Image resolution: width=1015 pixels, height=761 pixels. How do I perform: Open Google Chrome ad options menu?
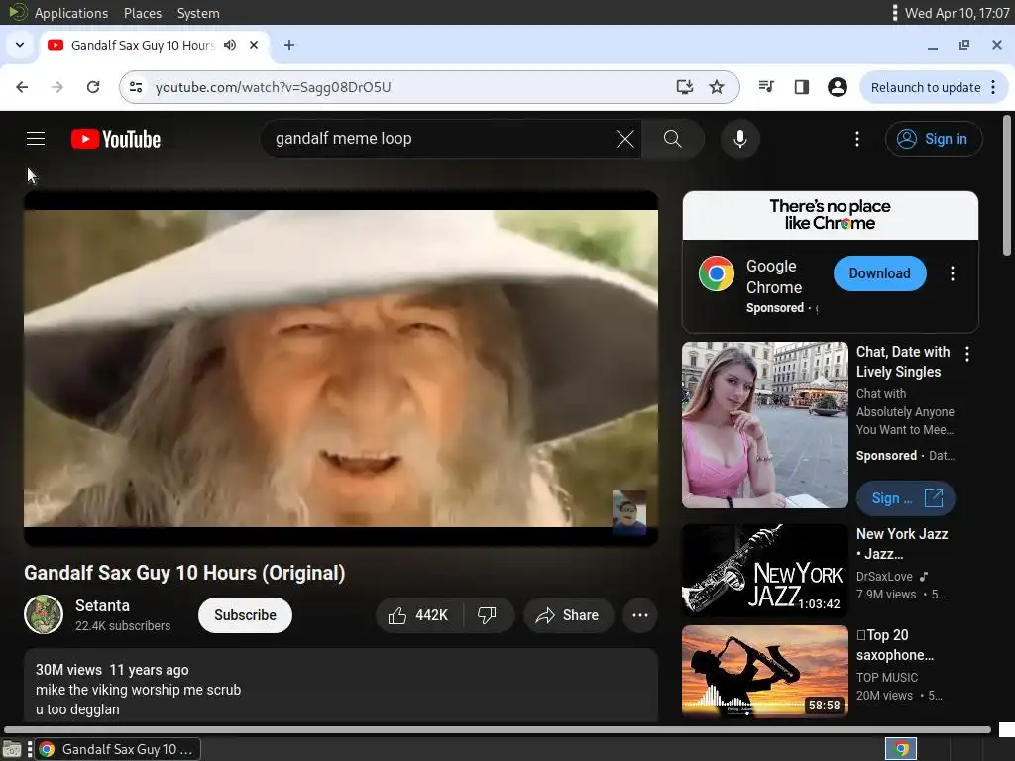952,273
